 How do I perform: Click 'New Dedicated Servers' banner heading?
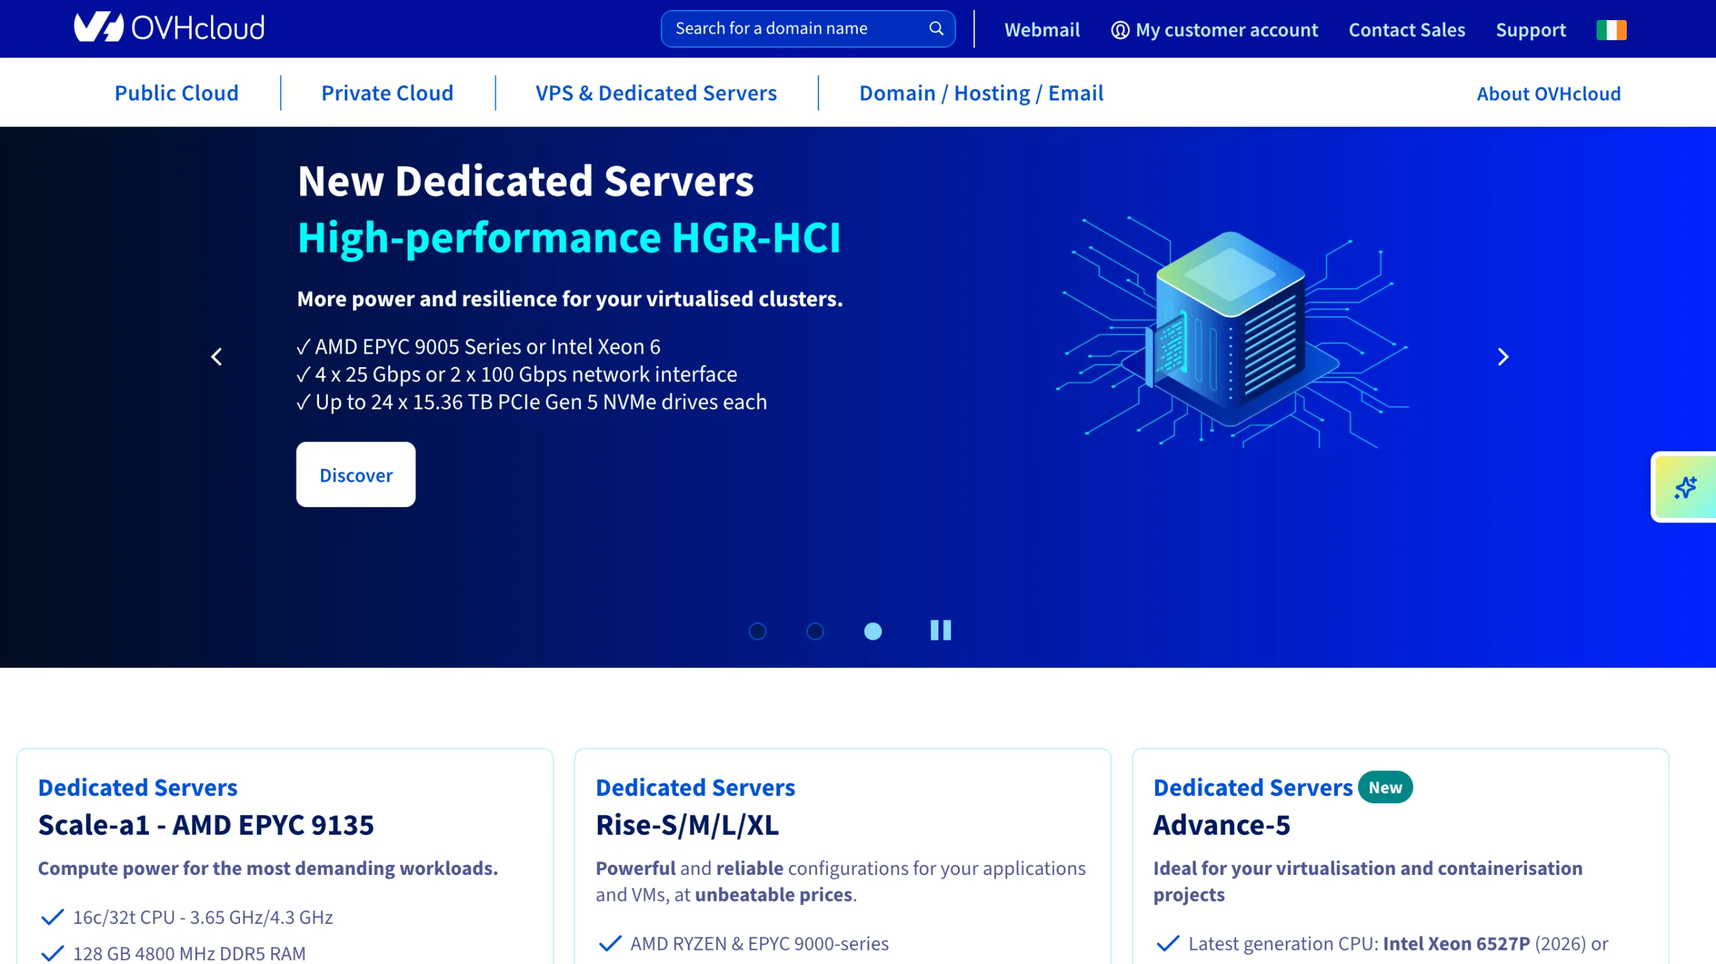[526, 181]
